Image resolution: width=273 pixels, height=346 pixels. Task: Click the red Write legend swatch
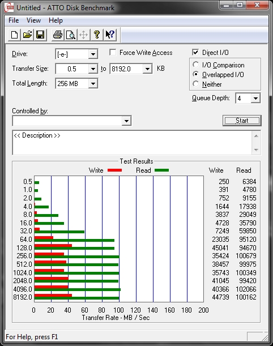114,170
